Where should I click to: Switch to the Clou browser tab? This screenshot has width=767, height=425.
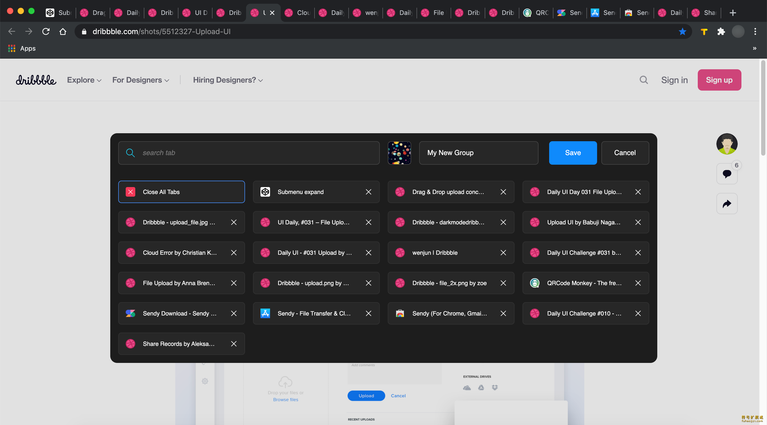pyautogui.click(x=297, y=13)
